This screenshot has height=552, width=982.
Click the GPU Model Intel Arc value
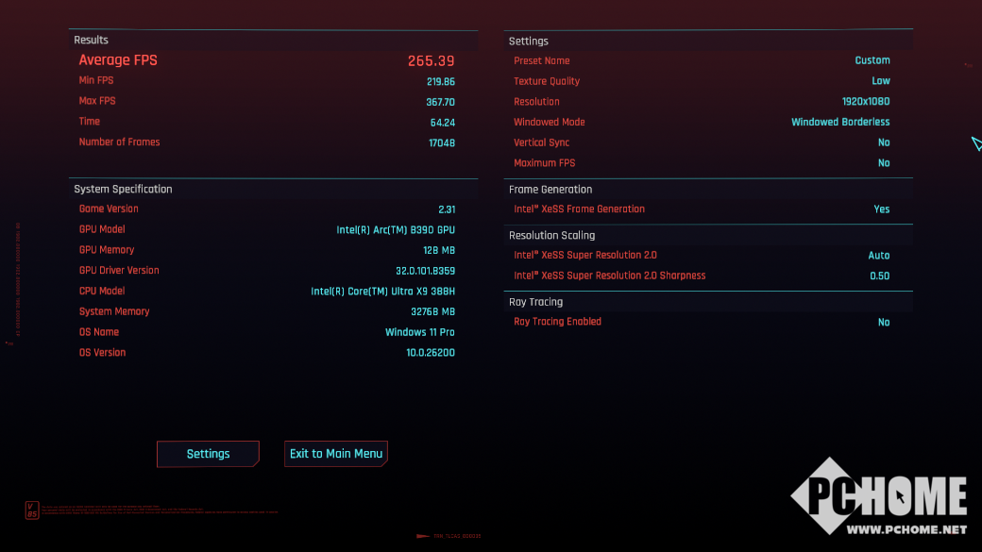pyautogui.click(x=396, y=229)
